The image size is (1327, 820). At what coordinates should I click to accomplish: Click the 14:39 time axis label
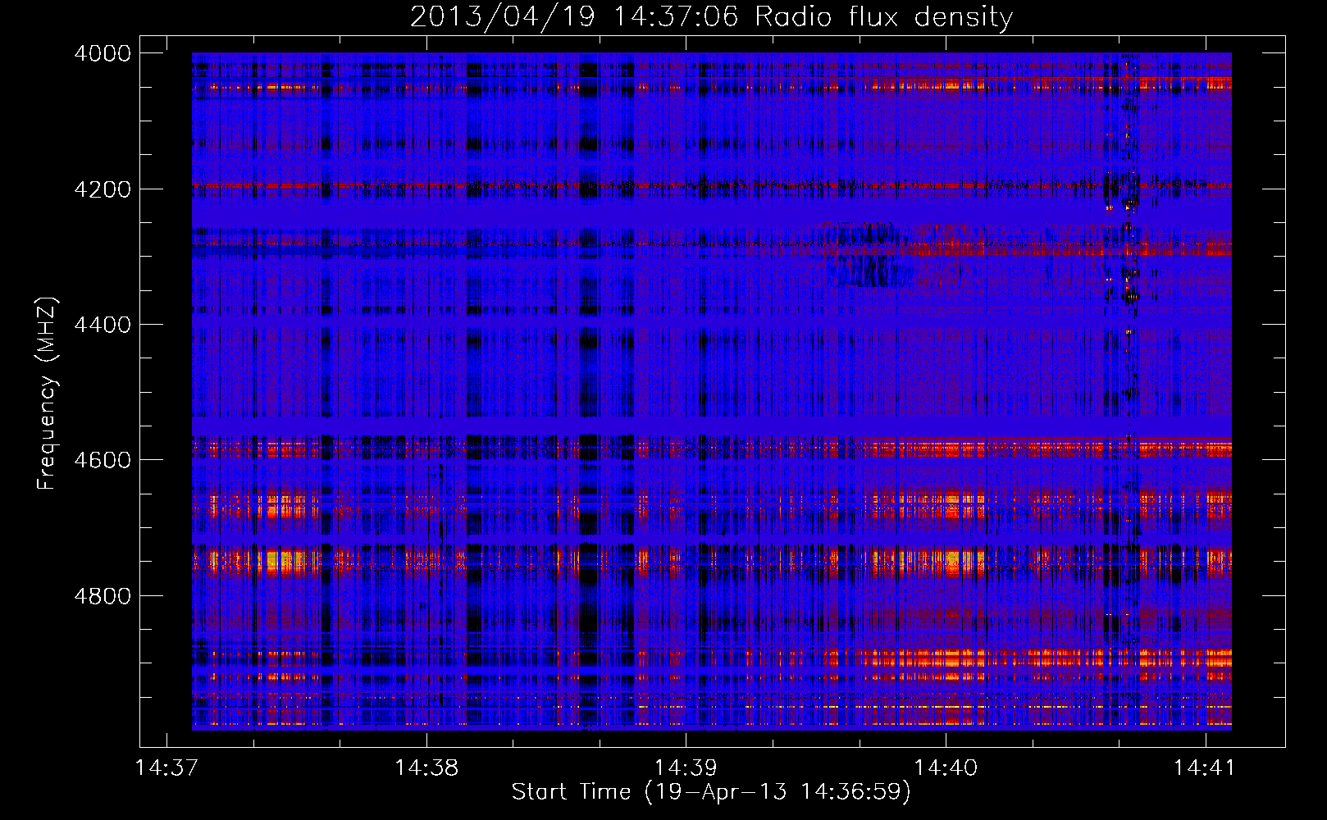click(x=686, y=768)
